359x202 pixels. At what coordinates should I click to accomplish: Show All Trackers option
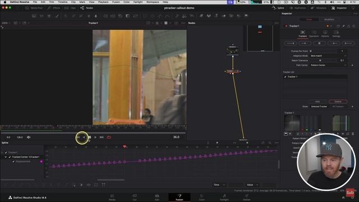click(338, 107)
